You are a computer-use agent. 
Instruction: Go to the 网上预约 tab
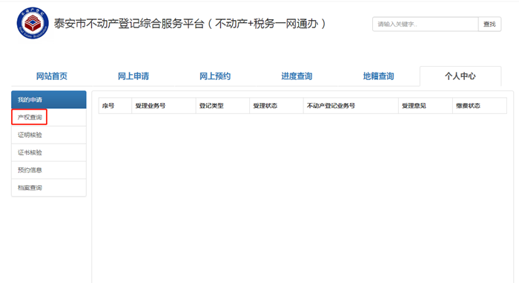point(215,76)
